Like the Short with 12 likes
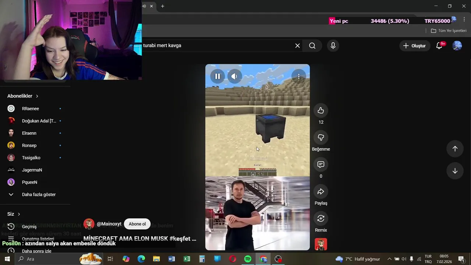471x265 pixels. click(321, 110)
